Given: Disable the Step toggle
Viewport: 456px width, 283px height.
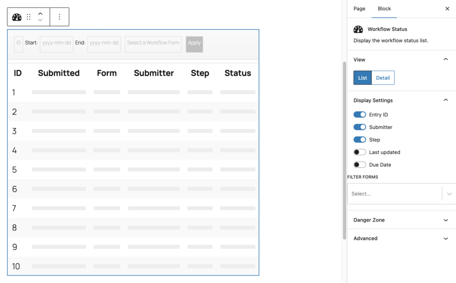Looking at the screenshot, I should tap(360, 139).
